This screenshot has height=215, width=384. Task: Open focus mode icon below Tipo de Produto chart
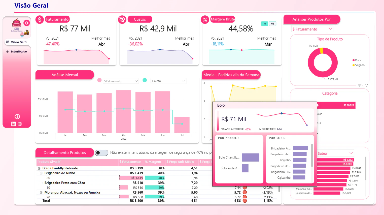click(367, 86)
